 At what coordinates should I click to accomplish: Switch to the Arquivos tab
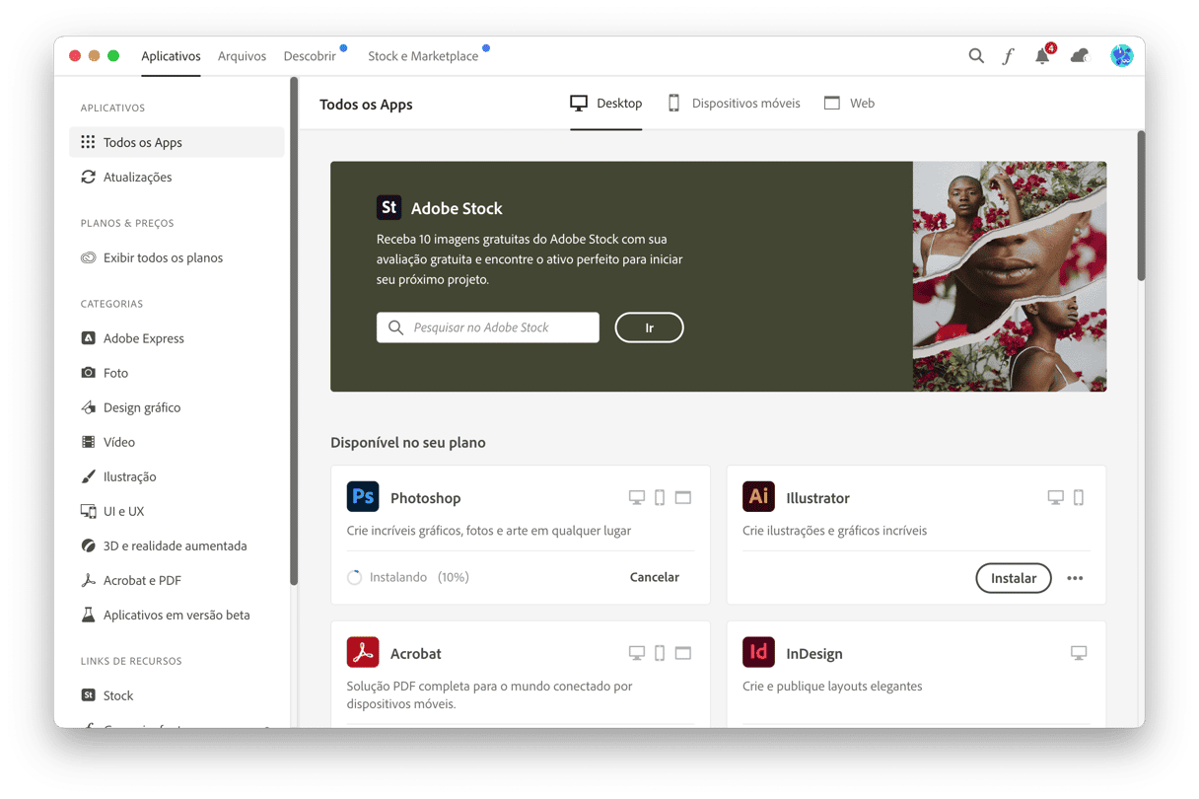coord(242,56)
